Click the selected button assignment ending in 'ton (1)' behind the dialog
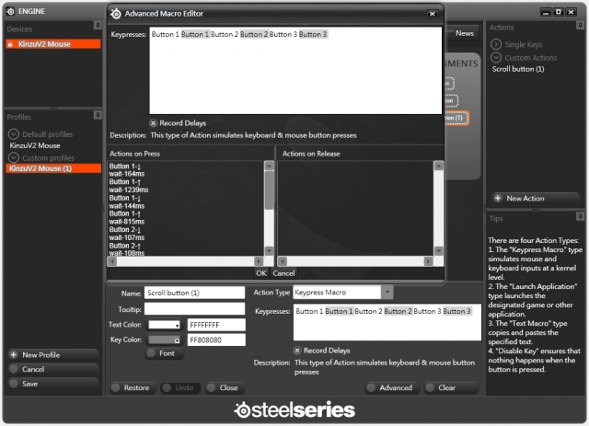The width and height of the screenshot is (589, 426). pyautogui.click(x=456, y=118)
